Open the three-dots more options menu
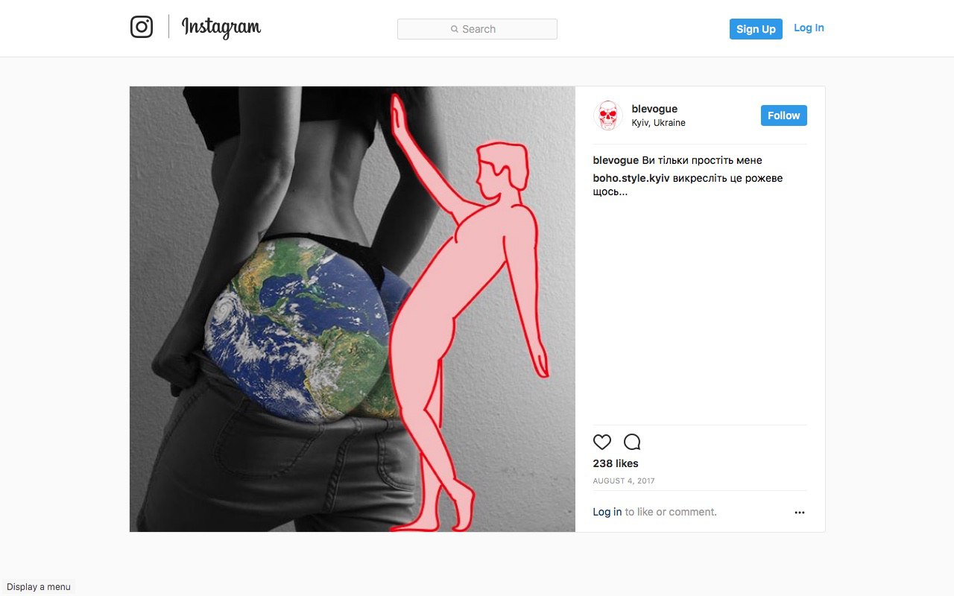954x596 pixels. [800, 513]
